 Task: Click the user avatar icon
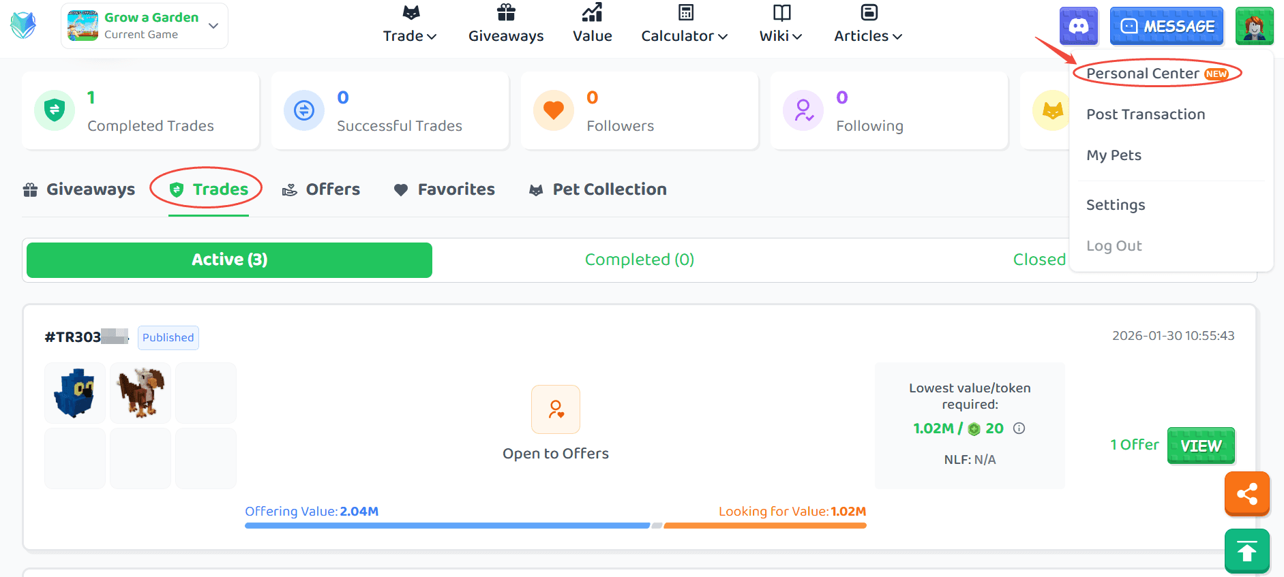(1254, 26)
